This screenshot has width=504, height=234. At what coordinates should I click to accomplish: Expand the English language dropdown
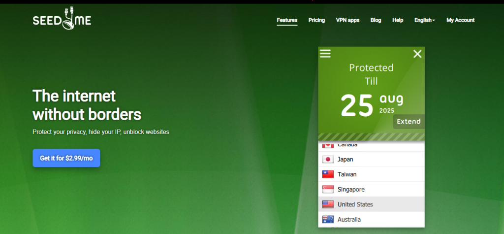coord(425,20)
